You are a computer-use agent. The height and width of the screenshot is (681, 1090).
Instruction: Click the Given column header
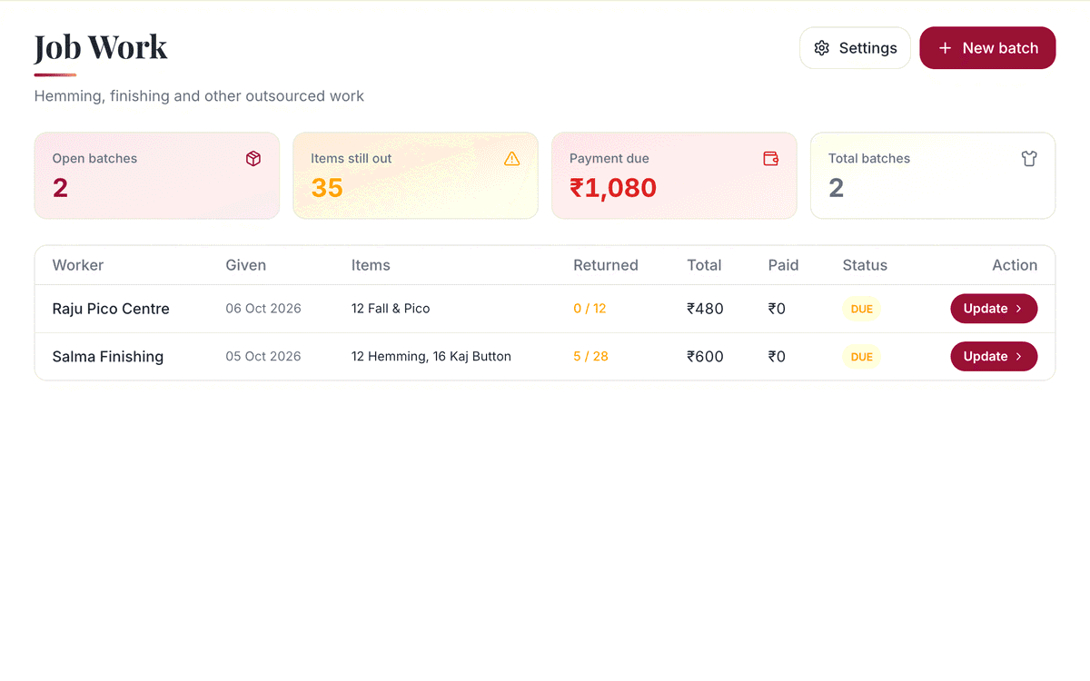pos(246,265)
